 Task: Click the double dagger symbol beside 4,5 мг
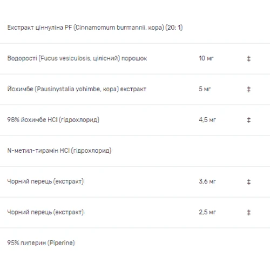(x=249, y=120)
